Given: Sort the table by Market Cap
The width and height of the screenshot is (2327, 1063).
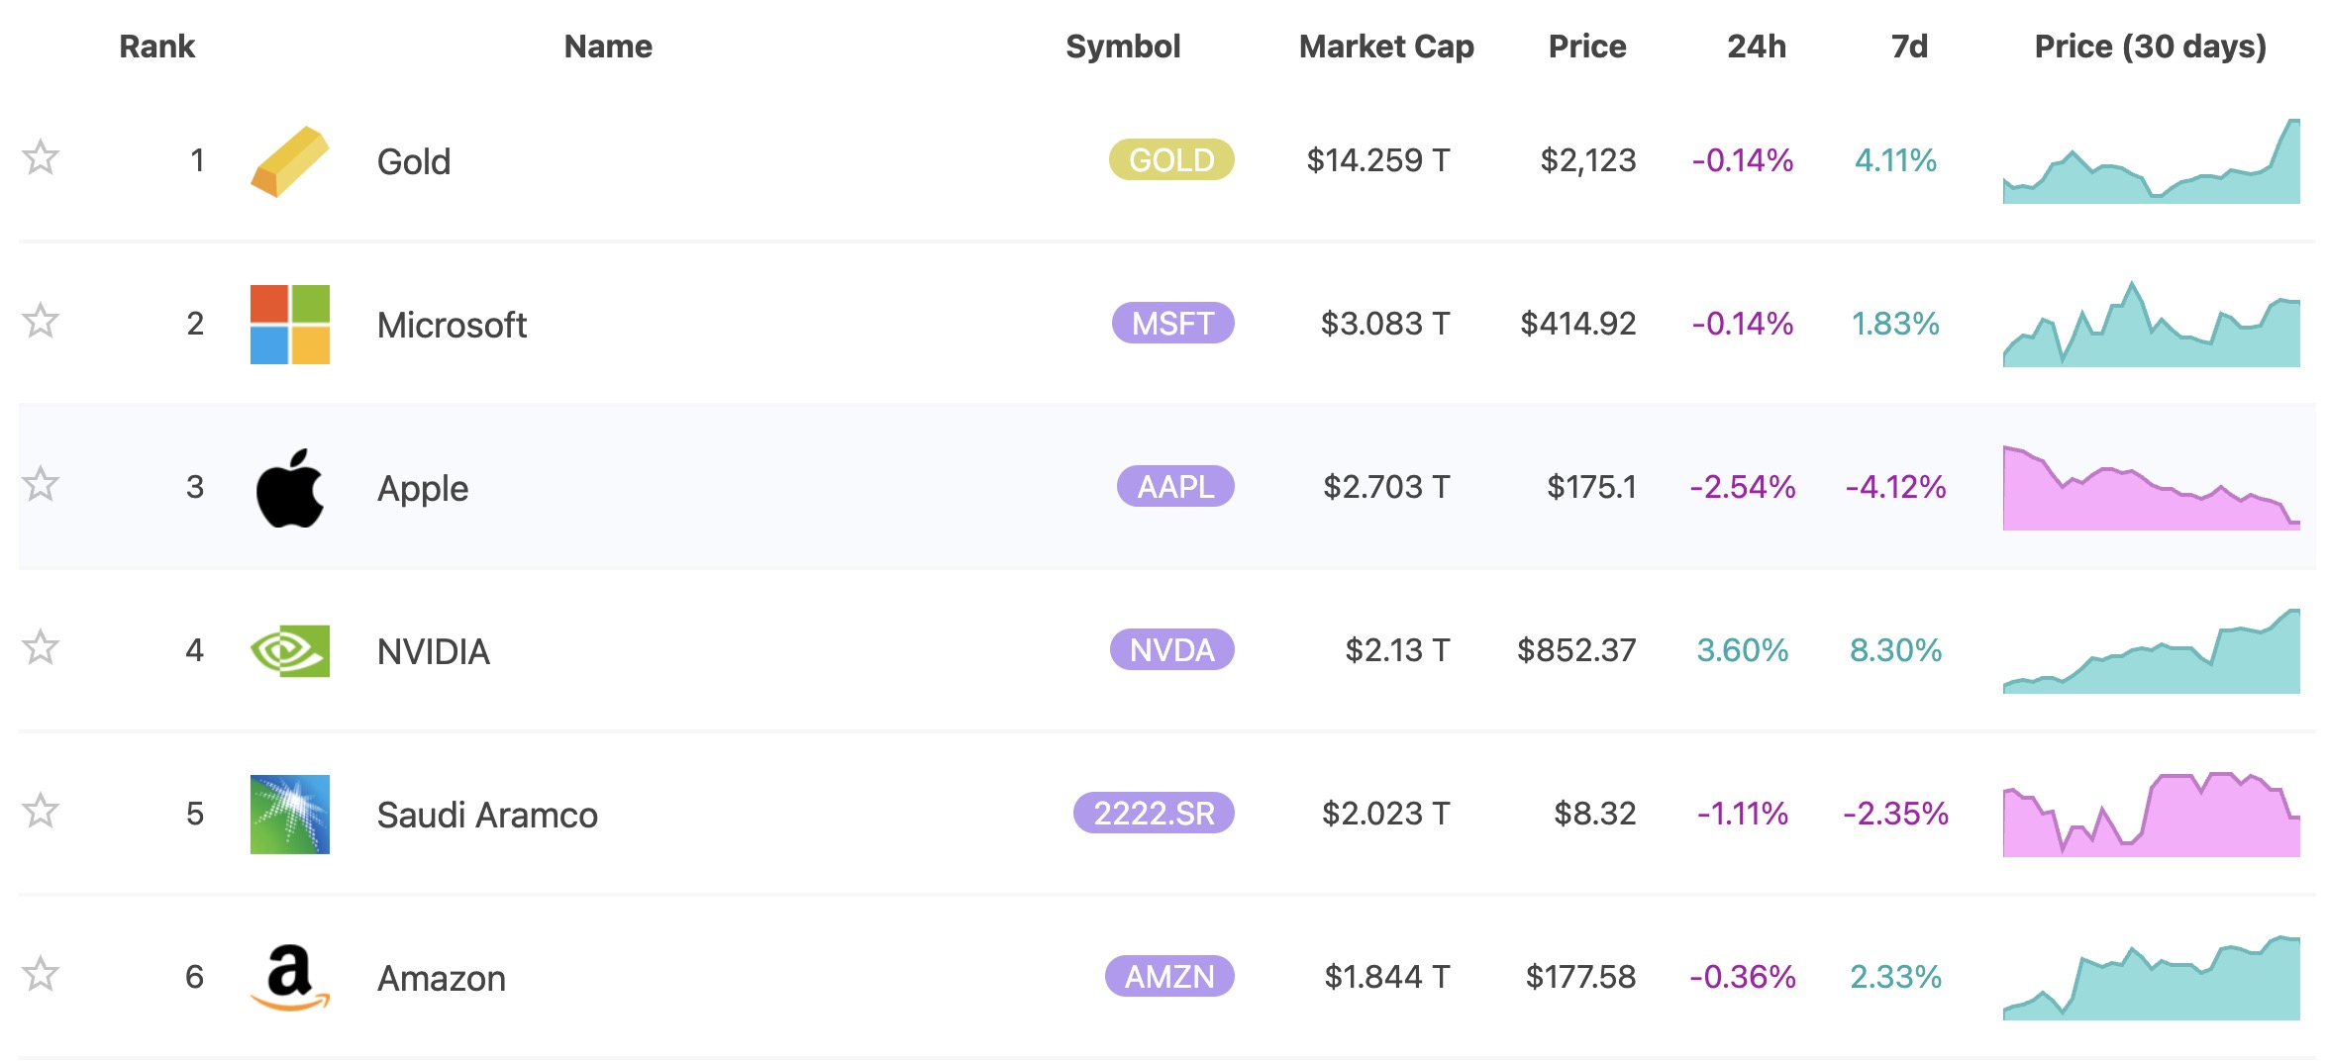Looking at the screenshot, I should (1385, 47).
